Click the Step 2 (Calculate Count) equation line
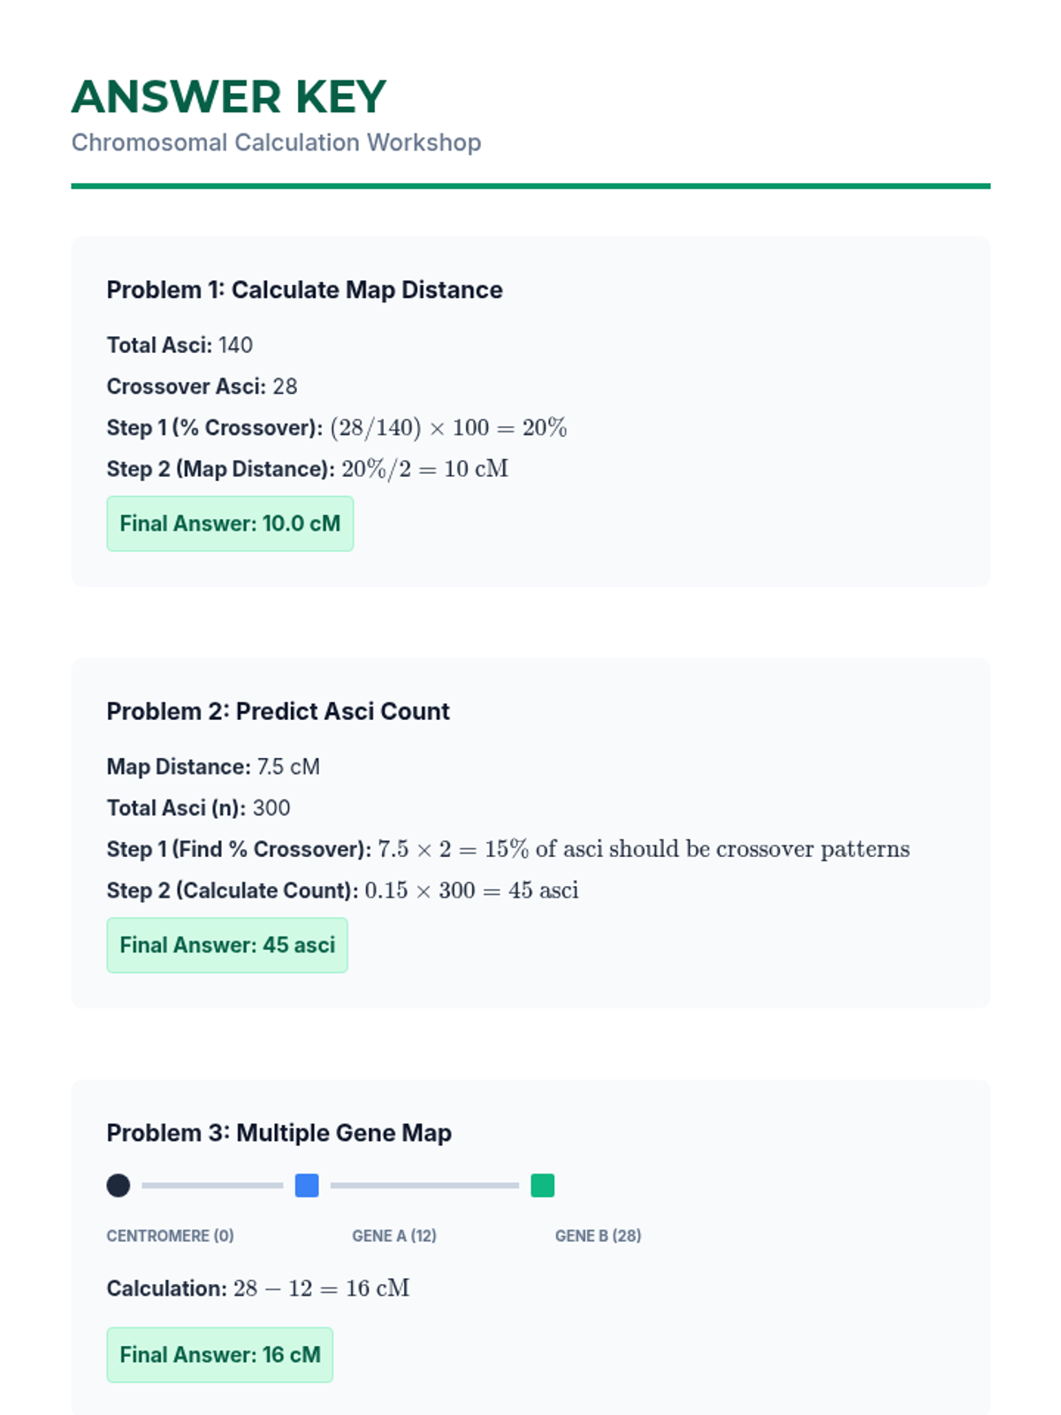Image resolution: width=1061 pixels, height=1415 pixels. coord(470,891)
